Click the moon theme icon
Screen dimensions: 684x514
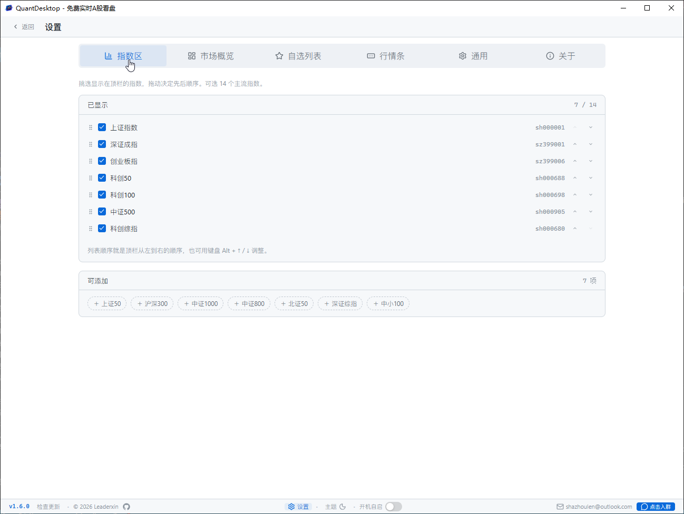pyautogui.click(x=343, y=507)
